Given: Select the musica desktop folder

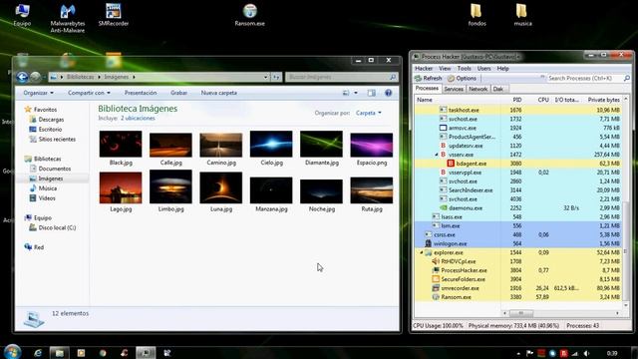Looking at the screenshot, I should 522,15.
